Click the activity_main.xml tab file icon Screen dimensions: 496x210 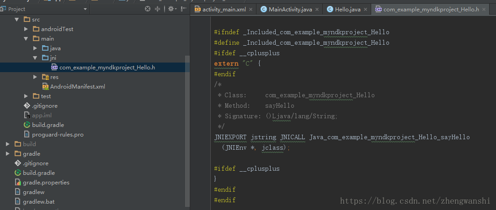tap(197, 10)
